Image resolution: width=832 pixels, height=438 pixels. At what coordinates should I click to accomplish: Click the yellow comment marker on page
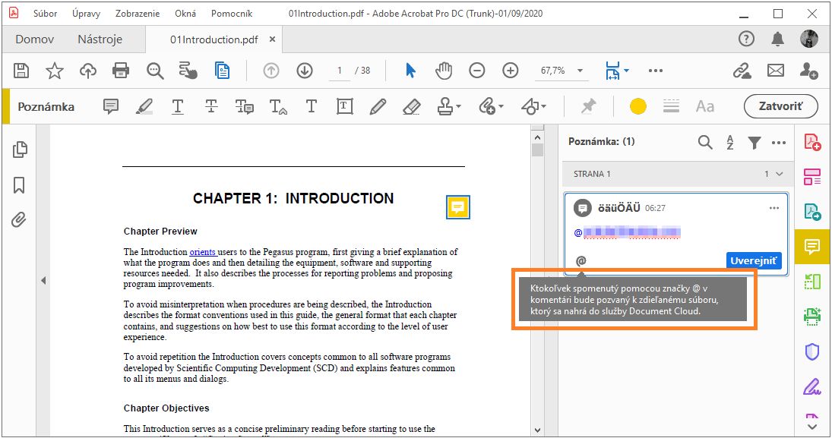457,207
